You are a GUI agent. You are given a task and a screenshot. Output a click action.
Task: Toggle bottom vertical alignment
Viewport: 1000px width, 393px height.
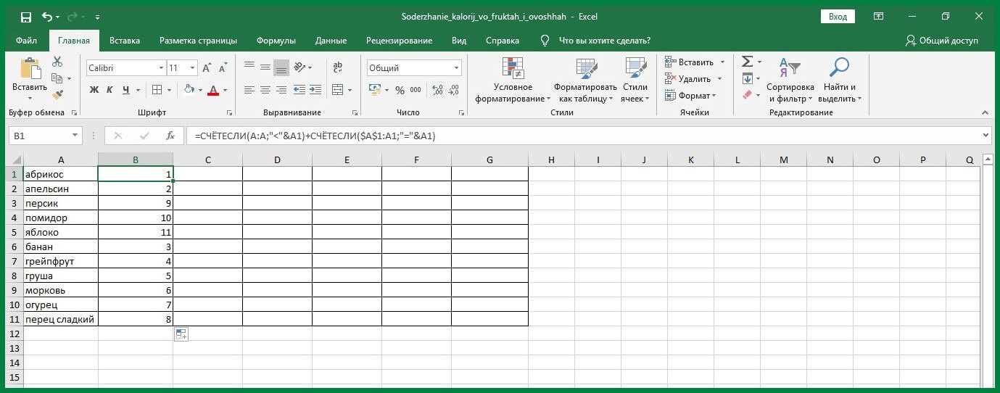coord(281,67)
